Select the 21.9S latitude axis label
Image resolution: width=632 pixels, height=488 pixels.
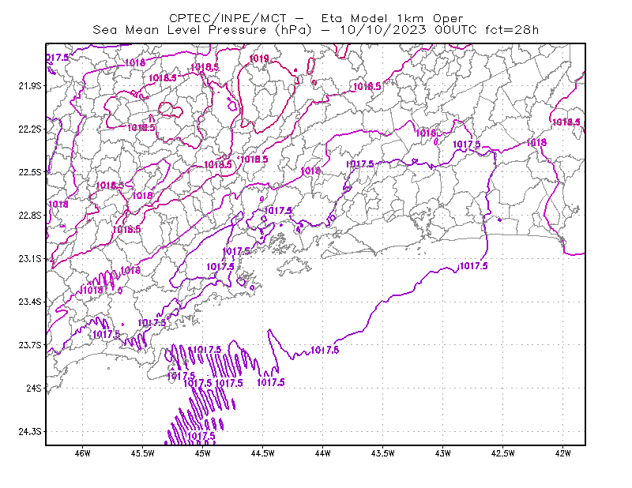(x=30, y=86)
